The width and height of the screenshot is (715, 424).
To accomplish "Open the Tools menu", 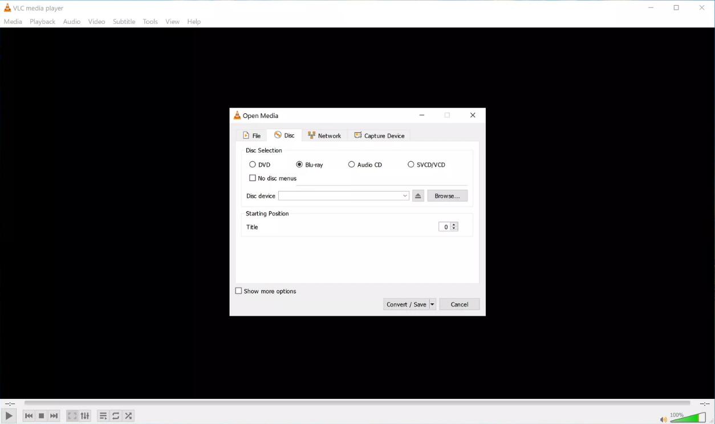I will coord(151,22).
